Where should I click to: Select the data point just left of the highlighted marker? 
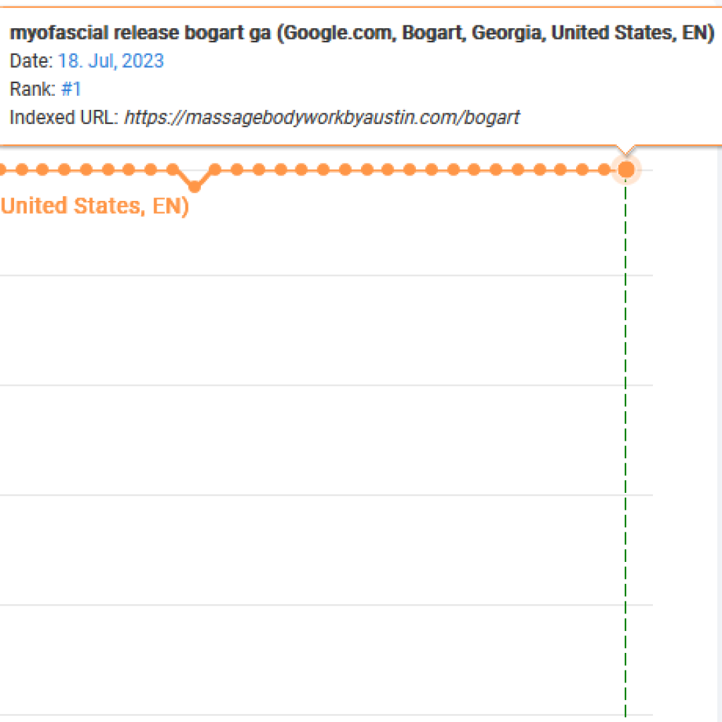coord(604,170)
